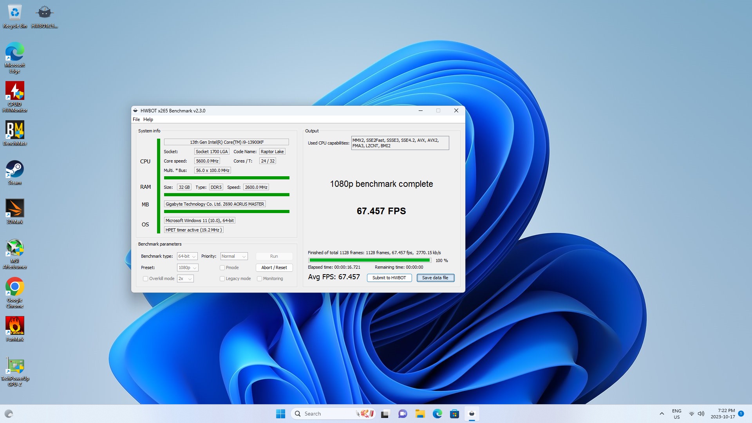Open BenchMate desktop shortcut
The width and height of the screenshot is (752, 423).
click(14, 133)
